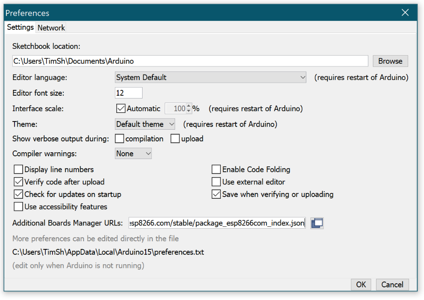Click the Cancel button
Viewport: 424px width, 300px height.
(x=392, y=285)
